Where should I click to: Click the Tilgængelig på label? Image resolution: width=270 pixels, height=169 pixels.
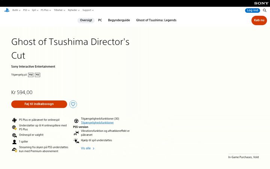(x=19, y=75)
